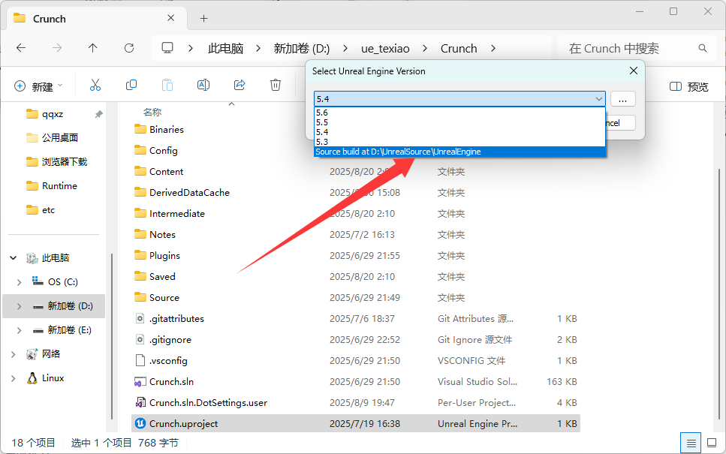726x454 pixels.
Task: Click the Share icon in toolbar
Action: pyautogui.click(x=239, y=85)
